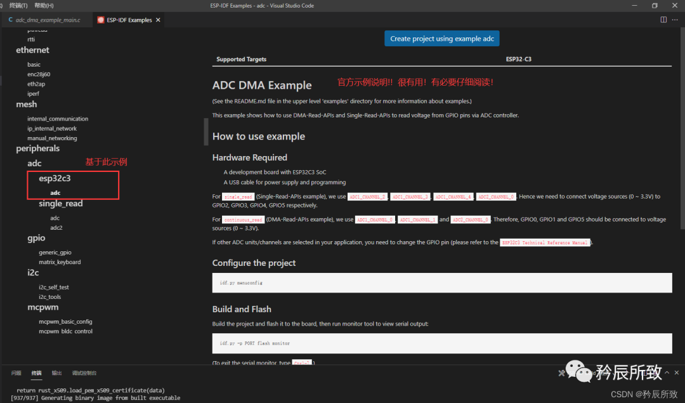Open internal_communication mesh example
Screen dimensions: 685x403
58,119
